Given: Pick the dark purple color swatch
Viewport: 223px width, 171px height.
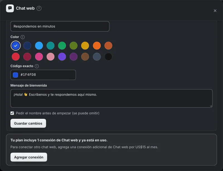Looking at the screenshot, I should [74, 56].
